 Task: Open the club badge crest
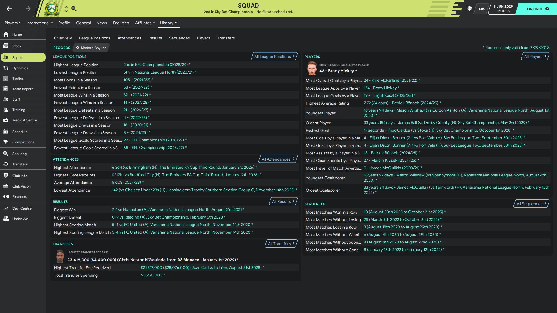tap(52, 9)
